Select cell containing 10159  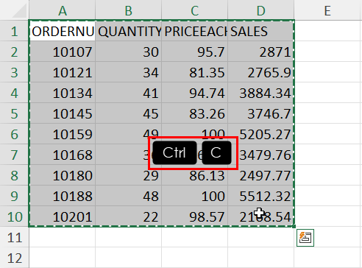[x=63, y=134]
